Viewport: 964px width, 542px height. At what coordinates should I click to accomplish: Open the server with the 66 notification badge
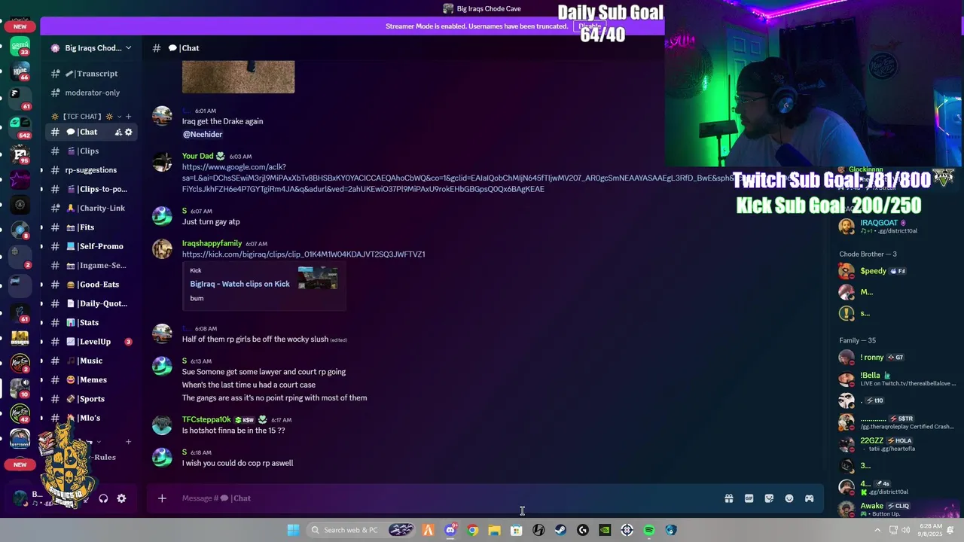coord(20,72)
